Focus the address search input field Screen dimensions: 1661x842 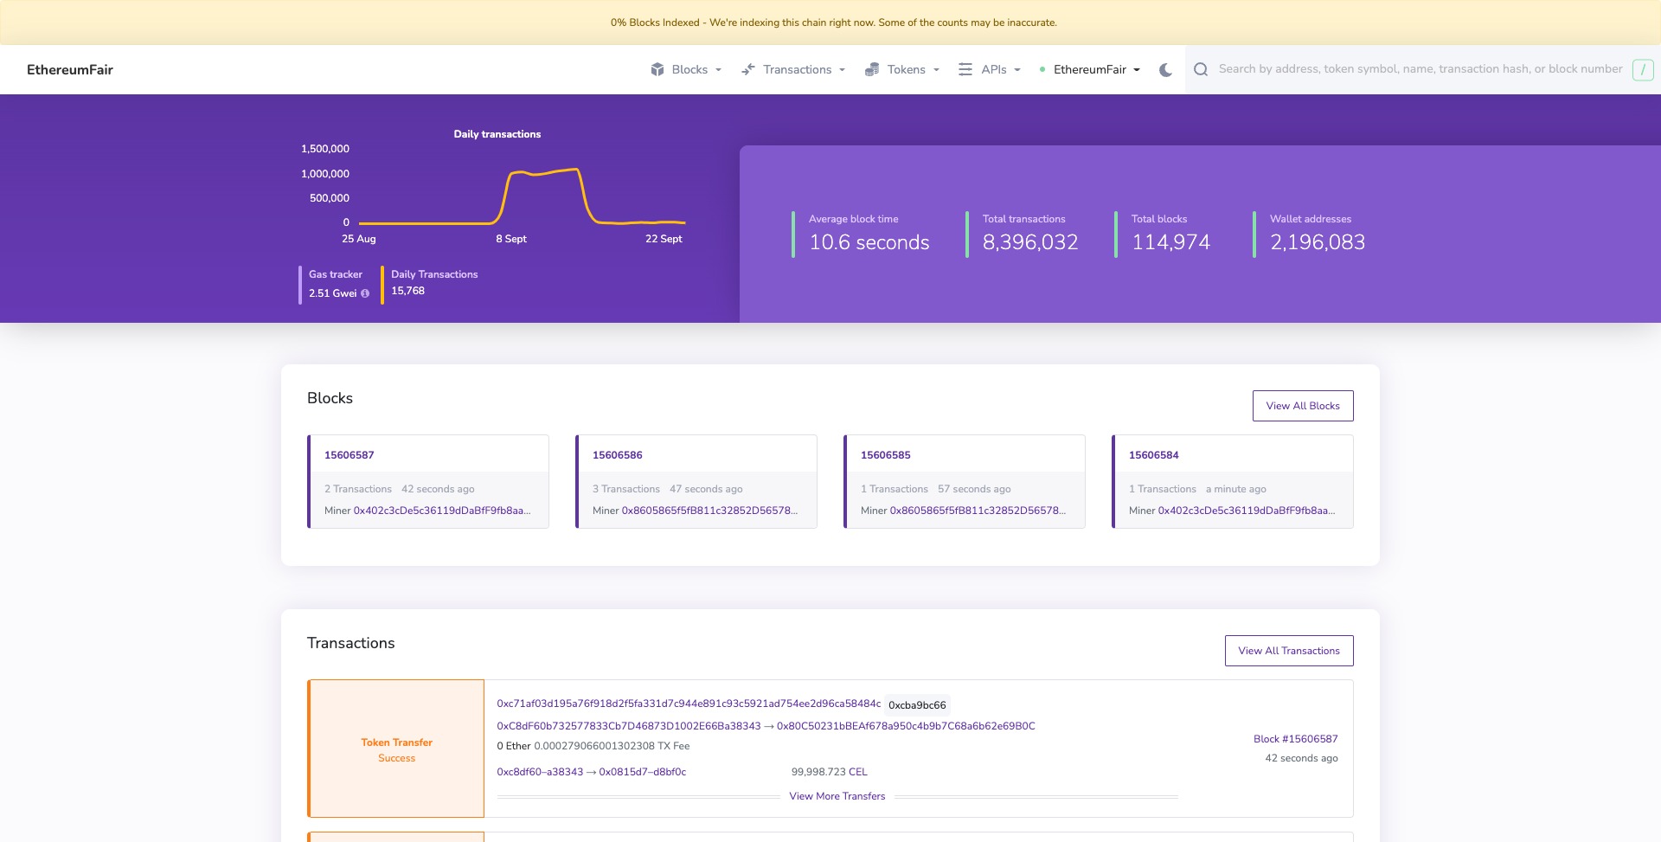[1420, 69]
